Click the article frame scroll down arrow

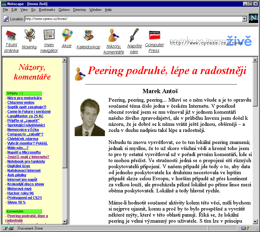coord(255,221)
